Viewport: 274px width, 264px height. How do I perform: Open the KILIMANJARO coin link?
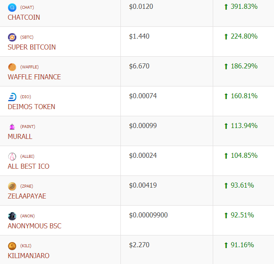tap(29, 256)
